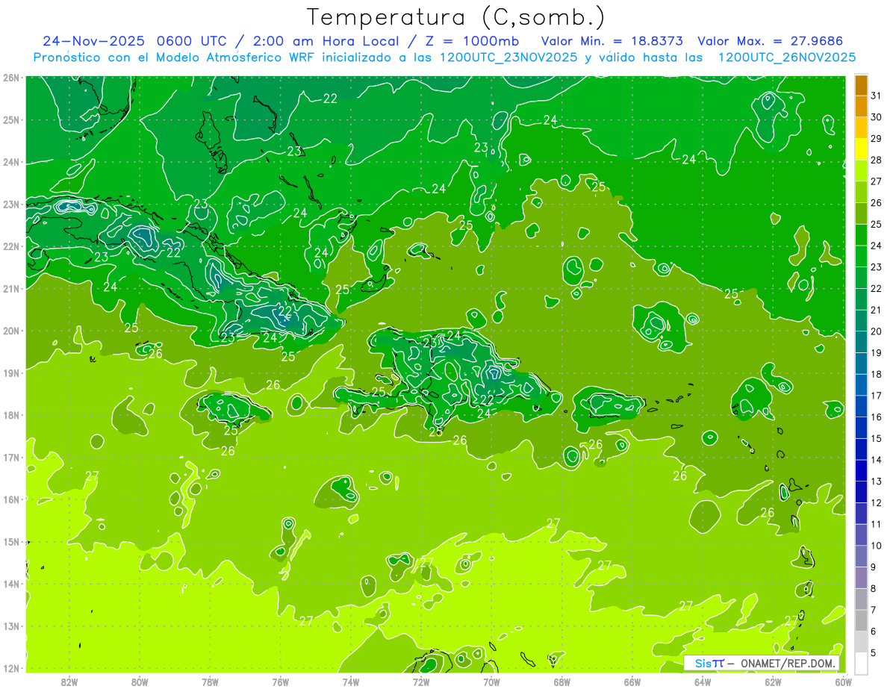Click the colorbar legend value 28
896x692 pixels.
tap(876, 160)
